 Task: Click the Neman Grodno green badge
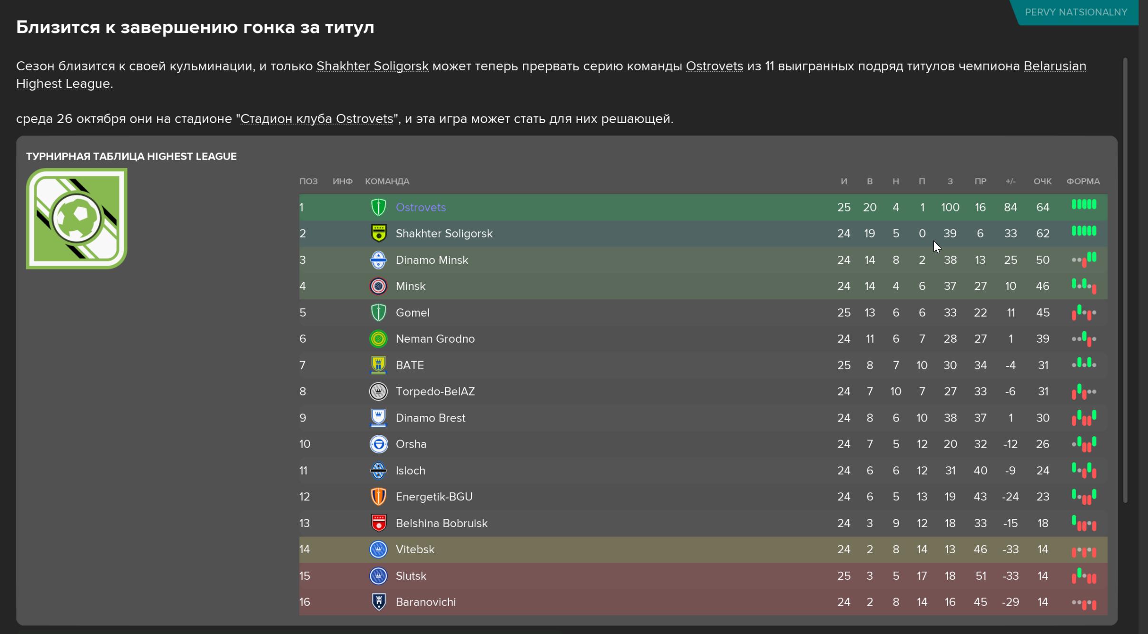pyautogui.click(x=378, y=339)
